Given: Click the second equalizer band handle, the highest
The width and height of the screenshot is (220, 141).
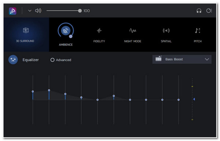Looking at the screenshot, I should (49, 90).
